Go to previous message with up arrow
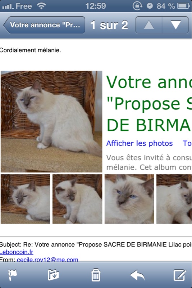Viewport: 192px width, 288px height. (x=149, y=25)
